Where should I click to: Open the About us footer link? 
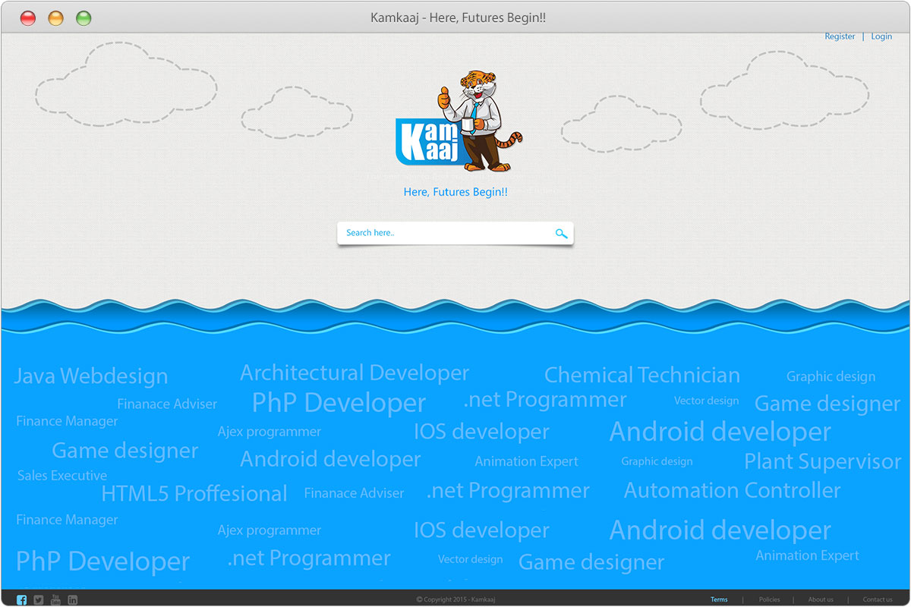coord(821,599)
